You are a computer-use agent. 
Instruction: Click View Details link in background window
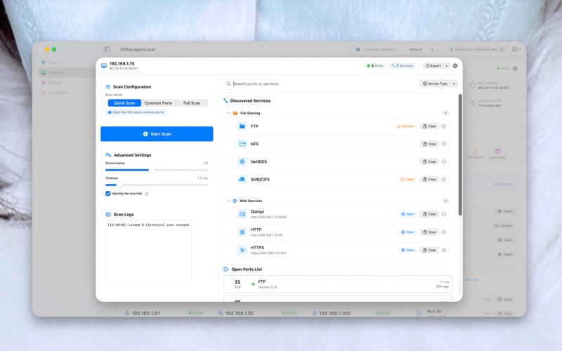click(x=504, y=184)
